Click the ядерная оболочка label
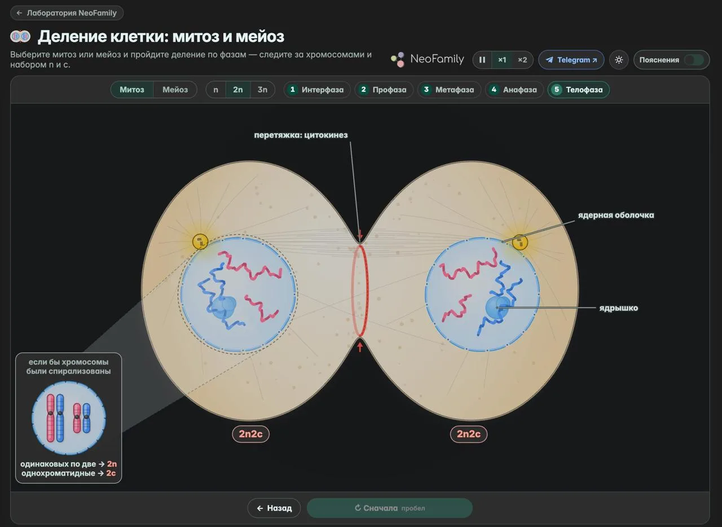722x527 pixels. tap(616, 215)
